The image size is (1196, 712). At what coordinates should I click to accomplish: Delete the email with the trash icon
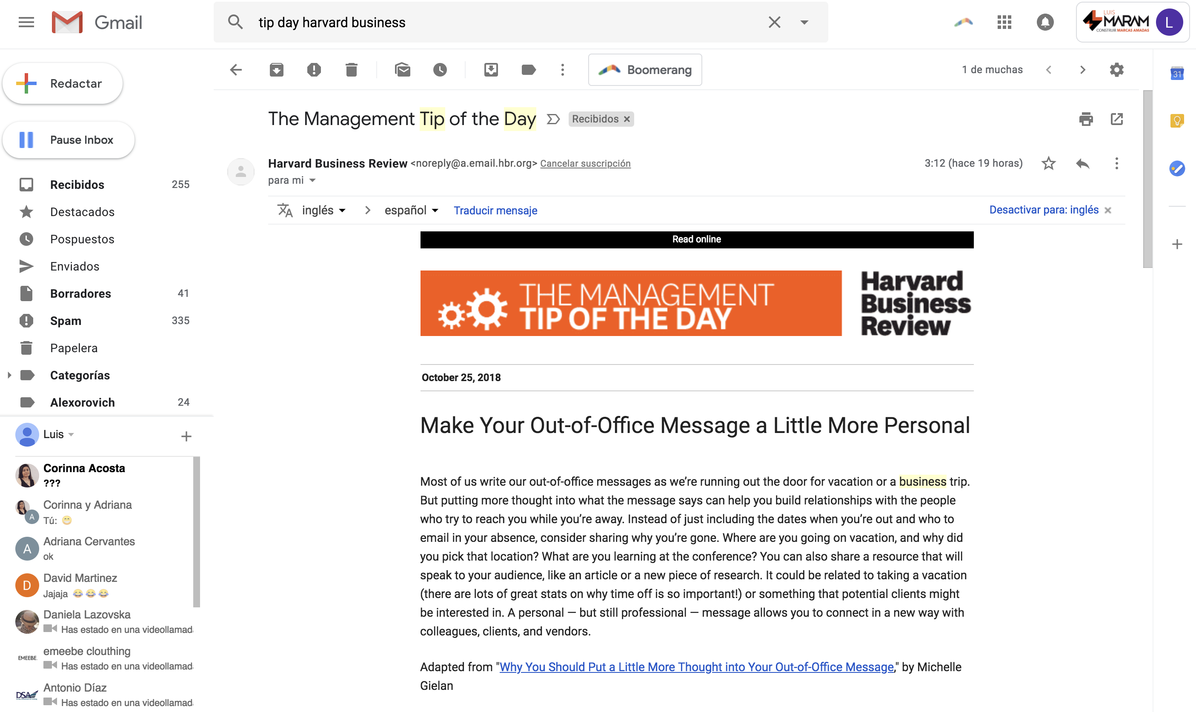point(352,70)
